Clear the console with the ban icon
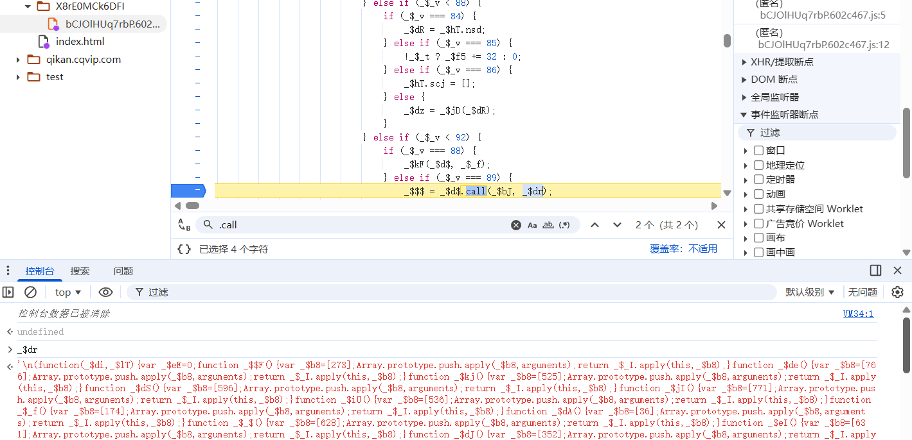Viewport: 912px width, 440px height. coord(30,292)
